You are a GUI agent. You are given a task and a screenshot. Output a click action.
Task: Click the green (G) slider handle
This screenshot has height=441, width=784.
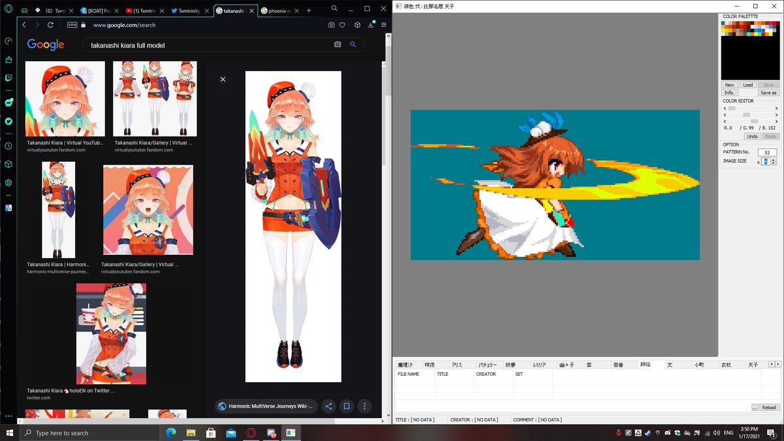click(x=746, y=115)
